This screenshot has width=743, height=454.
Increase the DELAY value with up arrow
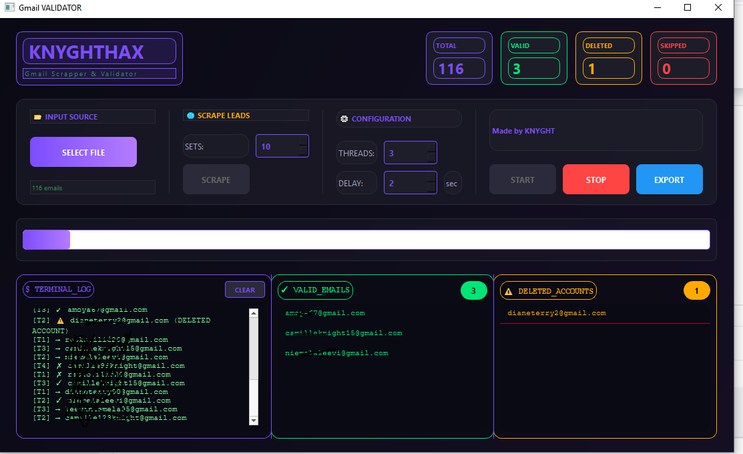pyautogui.click(x=431, y=178)
